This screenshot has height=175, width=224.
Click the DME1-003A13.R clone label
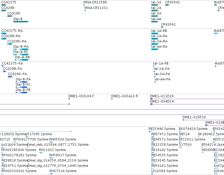coord(125,96)
